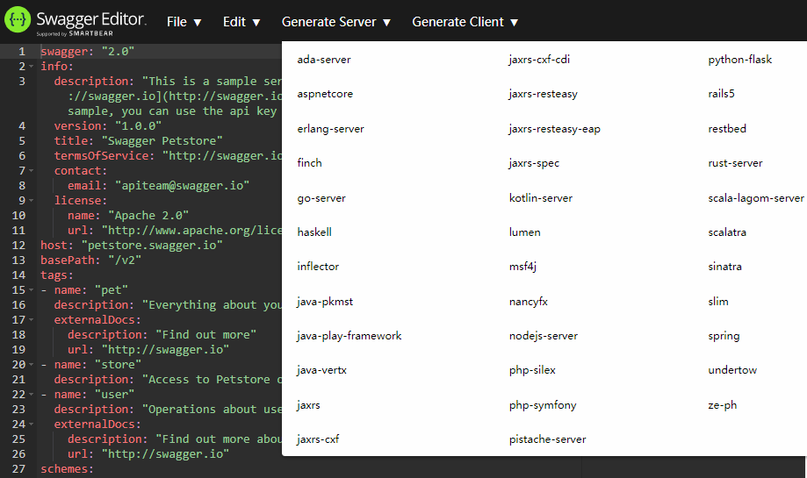Collapse the Generate Server dropdown
The width and height of the screenshot is (807, 478).
336,22
